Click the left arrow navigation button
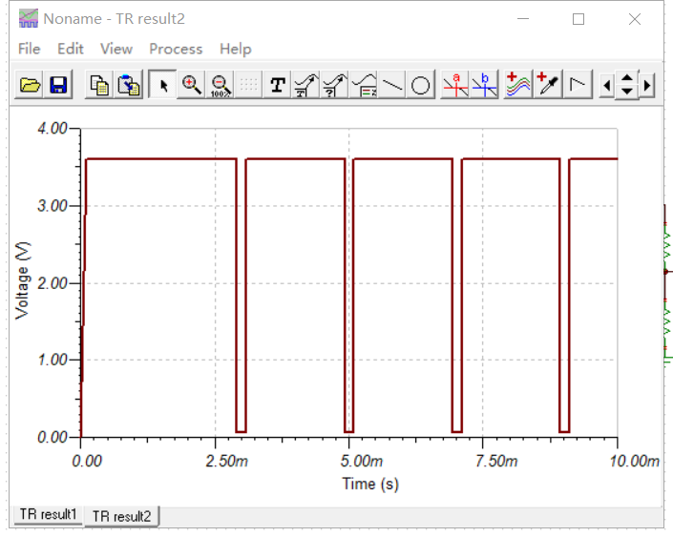The height and width of the screenshot is (537, 673). tap(607, 85)
